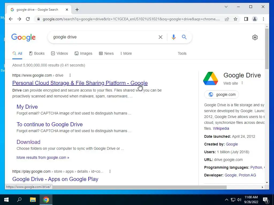
Task: Show More results from google.com
Action: click(43, 157)
